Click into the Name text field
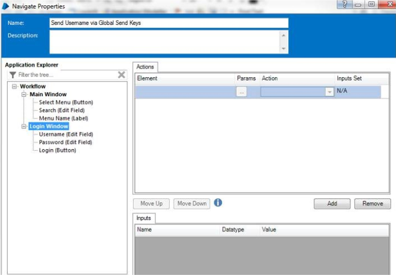 point(169,23)
